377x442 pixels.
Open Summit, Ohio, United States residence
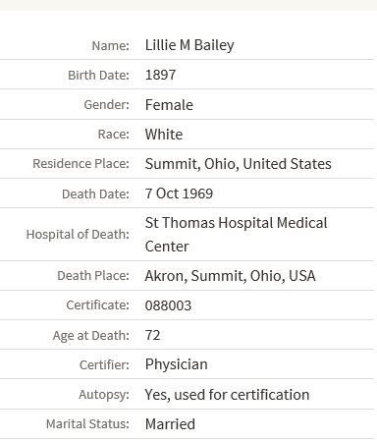click(239, 164)
